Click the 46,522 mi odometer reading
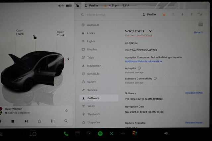The width and height of the screenshot is (212, 141). [x=131, y=43]
